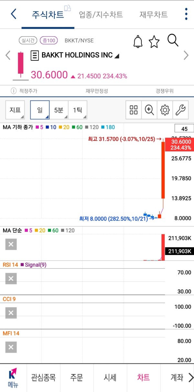Open 관심종목 in bottom navigation
Viewport: 194px width, 392px height.
click(x=43, y=377)
